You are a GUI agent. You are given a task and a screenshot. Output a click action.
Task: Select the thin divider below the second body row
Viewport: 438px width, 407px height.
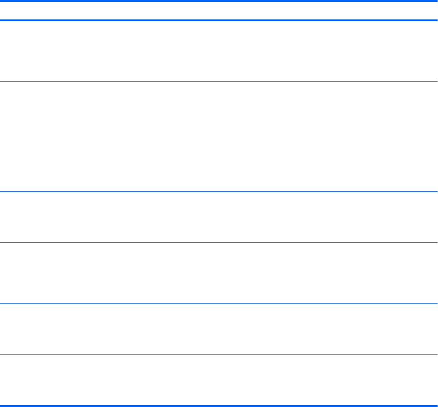coord(219,191)
